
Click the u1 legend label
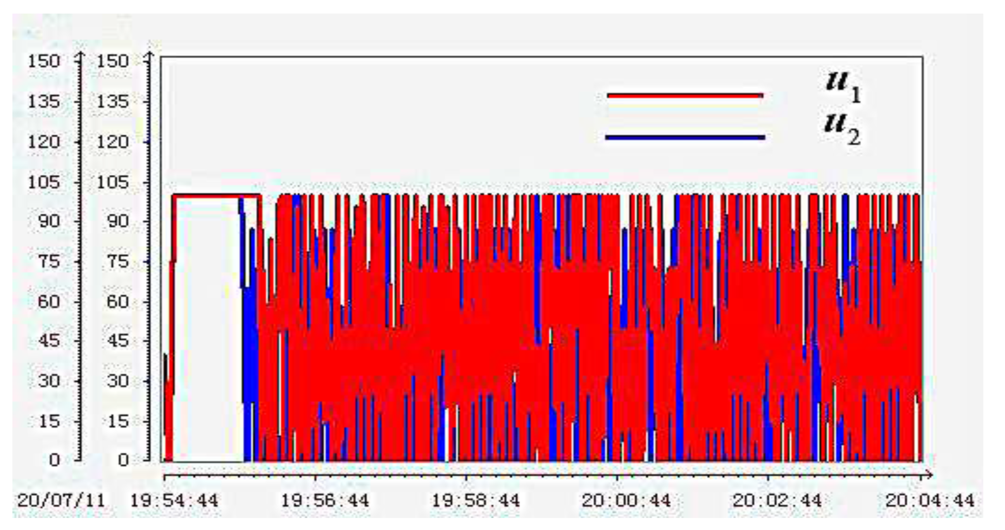pos(843,88)
